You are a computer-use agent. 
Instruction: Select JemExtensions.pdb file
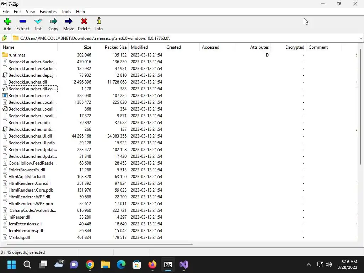(x=26, y=230)
